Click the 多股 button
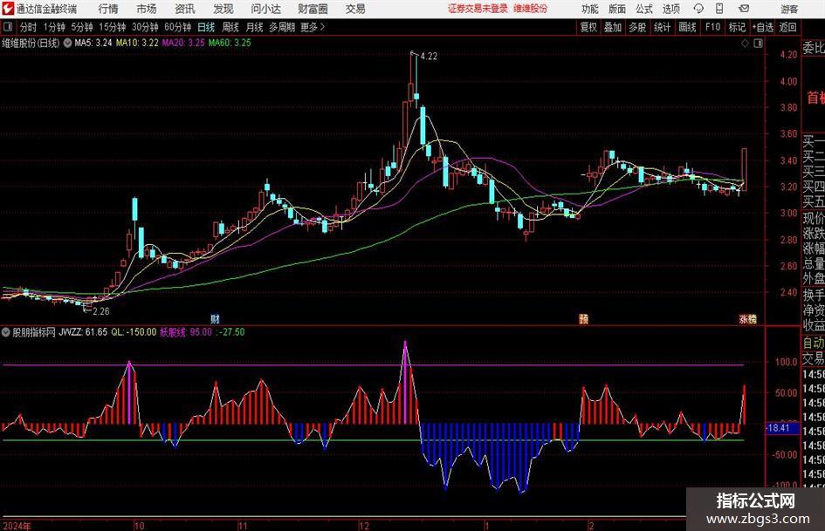The width and height of the screenshot is (825, 531). 637,27
